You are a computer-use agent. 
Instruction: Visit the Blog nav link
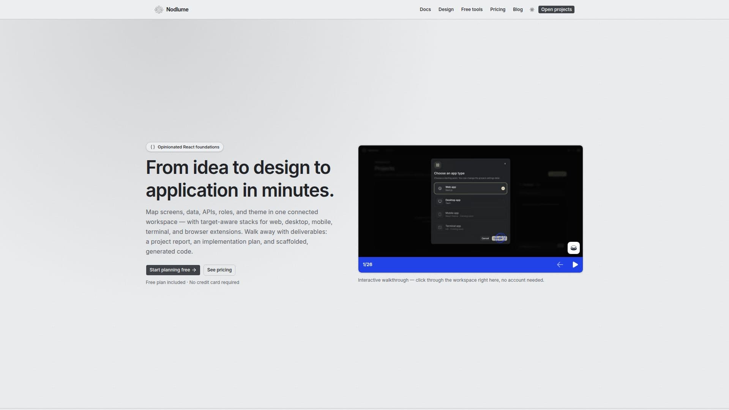(x=518, y=9)
